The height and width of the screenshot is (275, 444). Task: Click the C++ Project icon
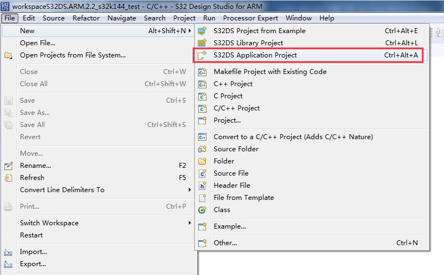[x=202, y=84]
